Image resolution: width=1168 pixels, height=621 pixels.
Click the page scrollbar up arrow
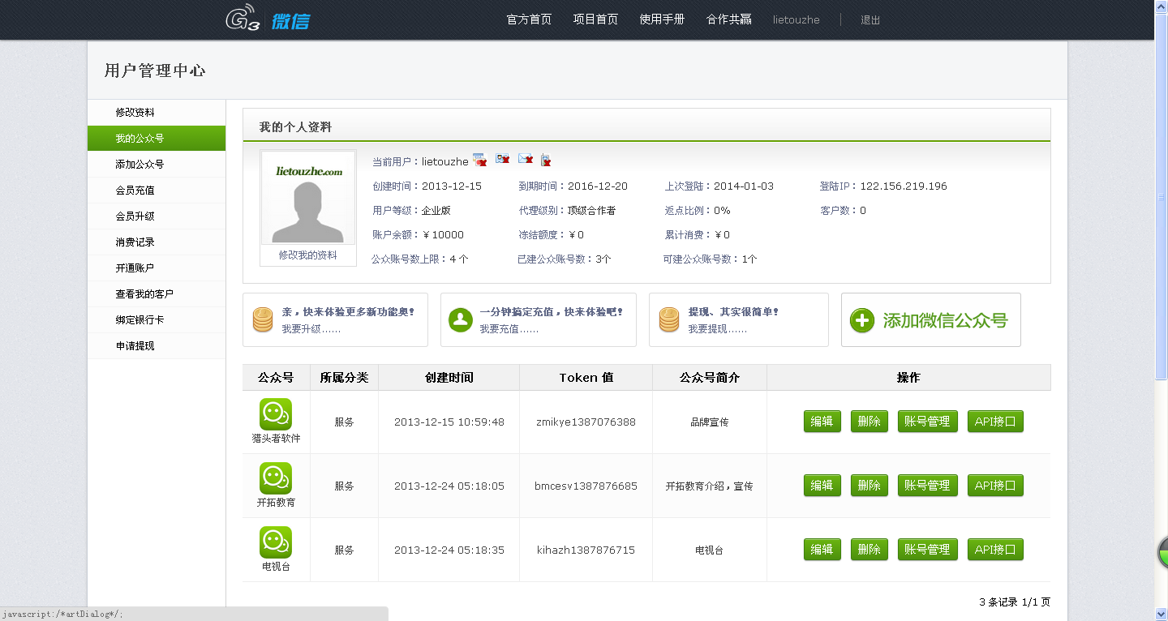click(1162, 6)
